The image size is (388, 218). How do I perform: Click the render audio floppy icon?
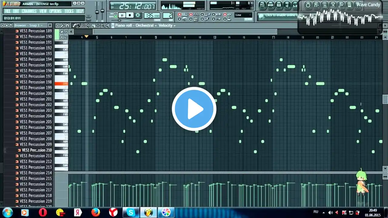(324, 5)
